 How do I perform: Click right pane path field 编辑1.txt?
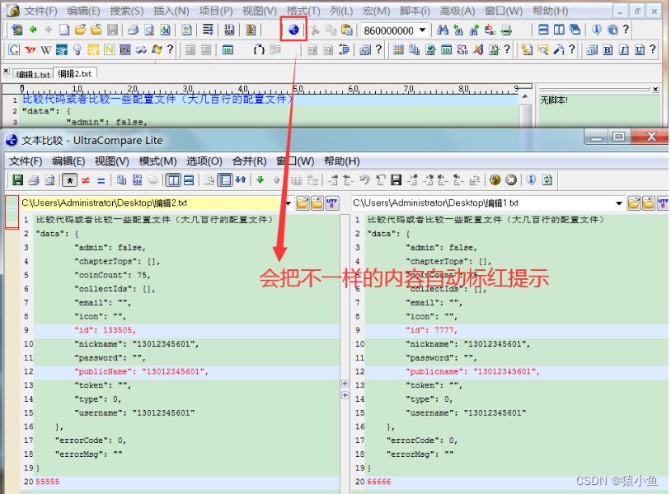482,203
